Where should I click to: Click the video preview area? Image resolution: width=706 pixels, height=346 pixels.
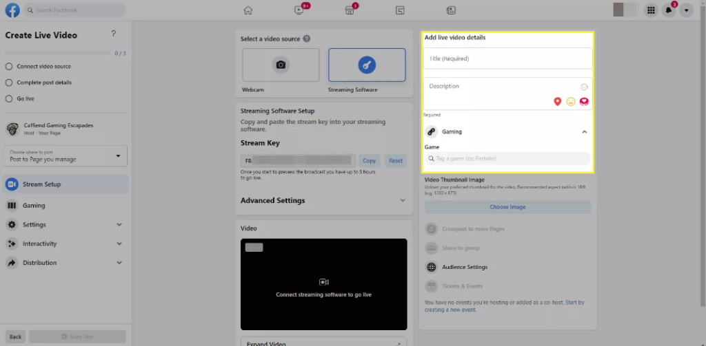(x=324, y=285)
